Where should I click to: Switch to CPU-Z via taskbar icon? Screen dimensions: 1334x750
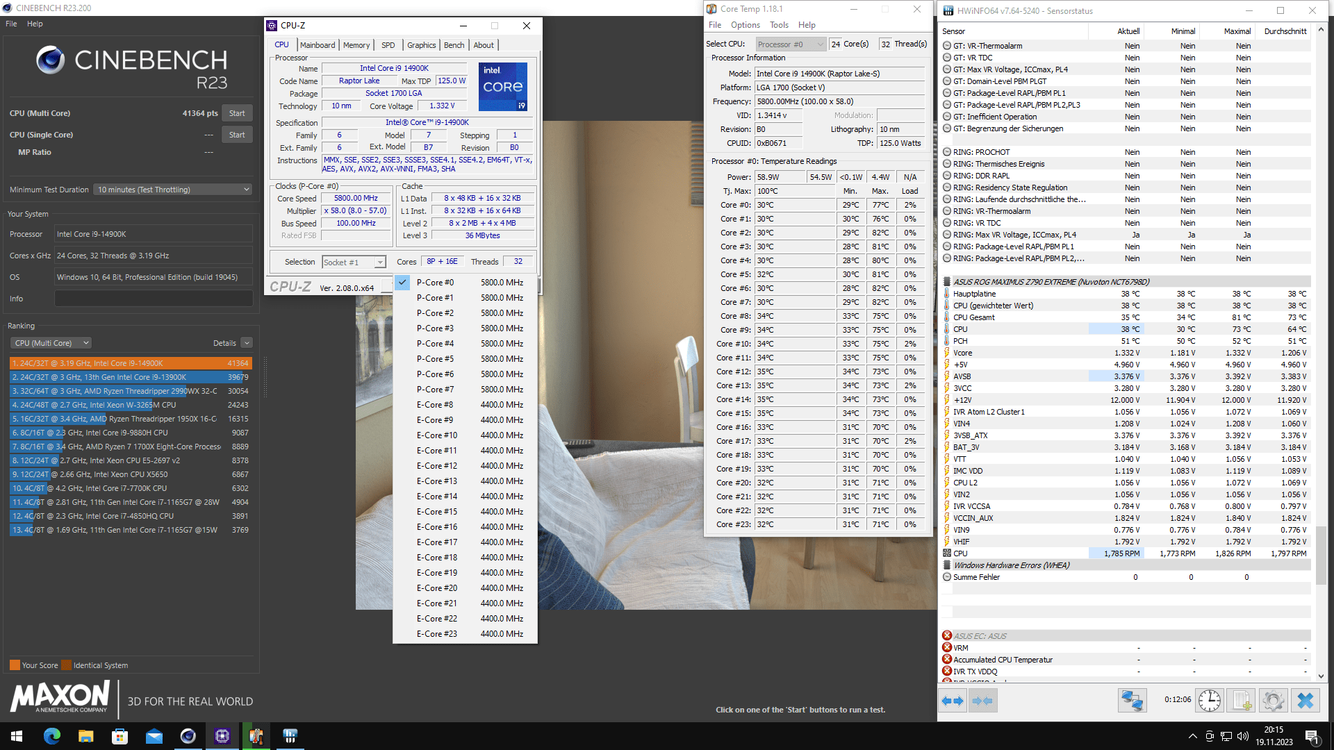click(222, 736)
